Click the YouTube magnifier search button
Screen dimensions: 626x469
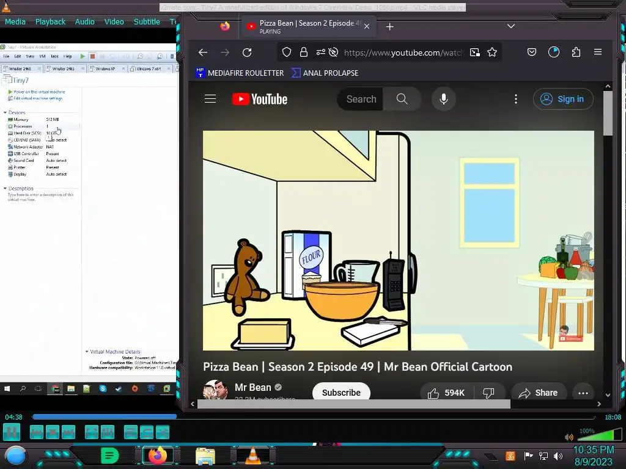pyautogui.click(x=402, y=99)
